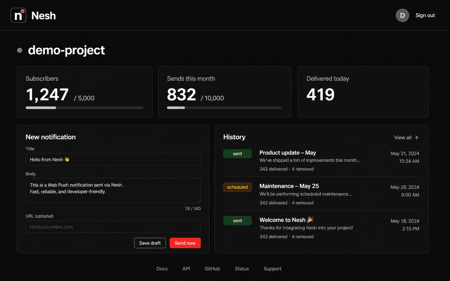The height and width of the screenshot is (281, 450).
Task: Open Maintenance – May 25 history entry
Action: [x=321, y=194]
